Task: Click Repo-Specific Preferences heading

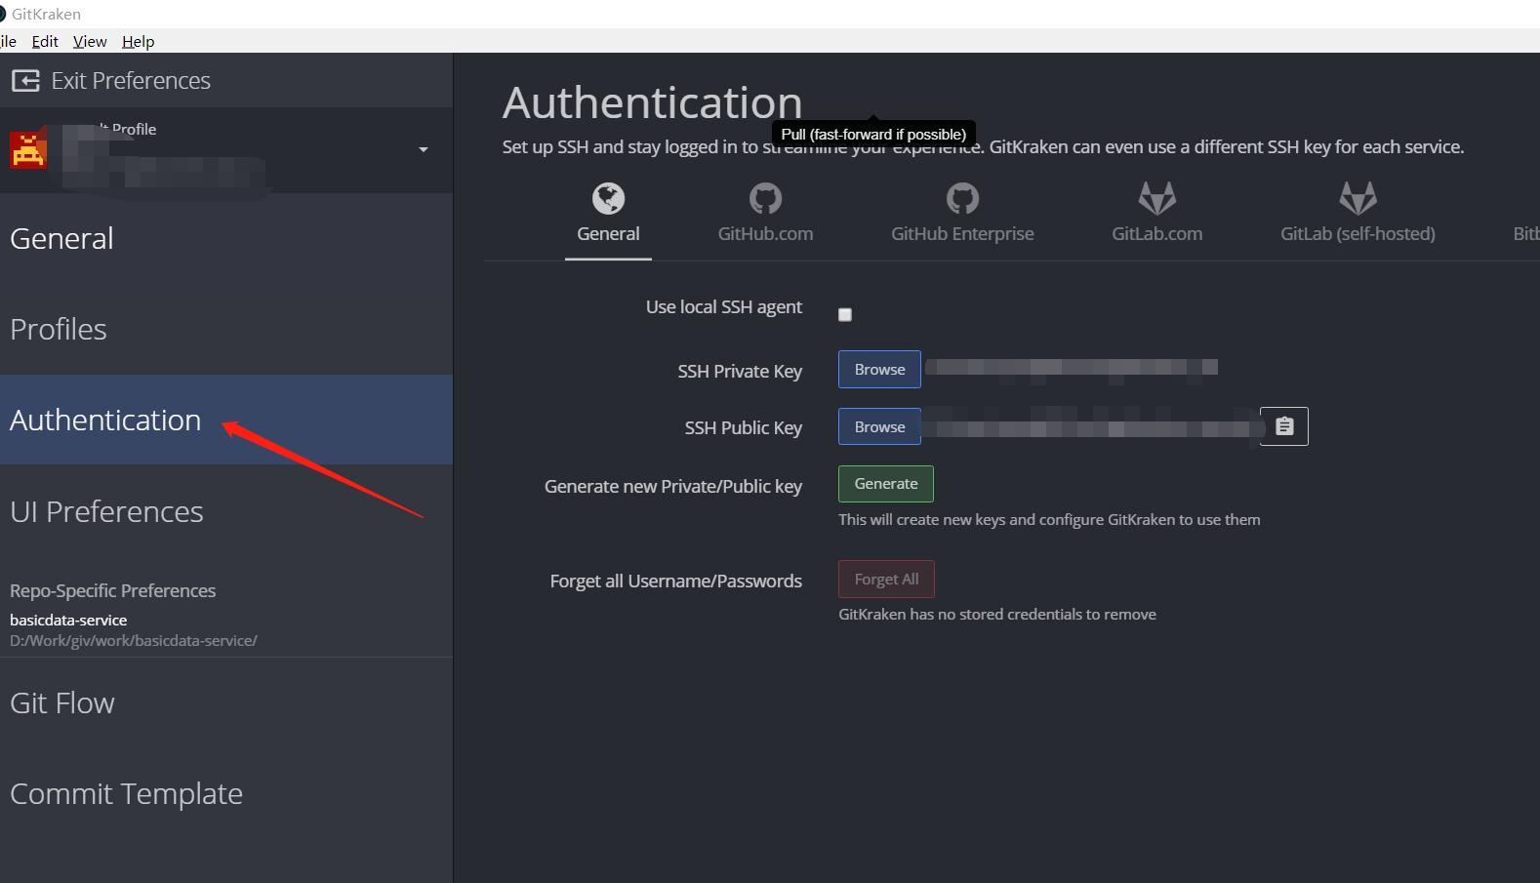Action: (x=113, y=591)
